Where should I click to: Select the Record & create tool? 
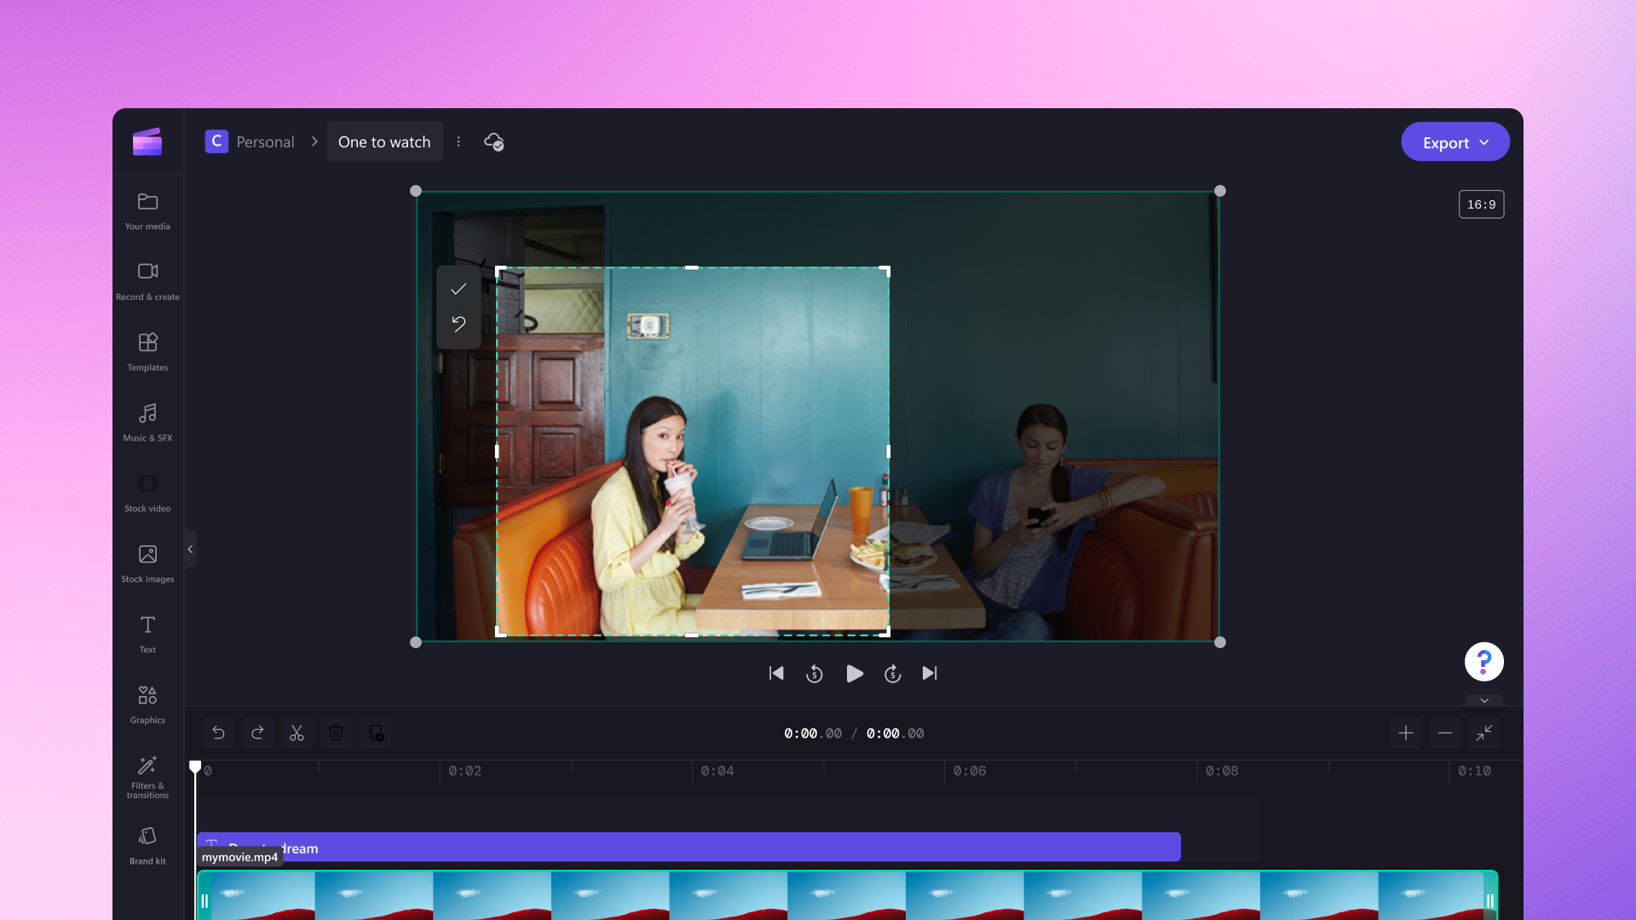[x=147, y=281]
